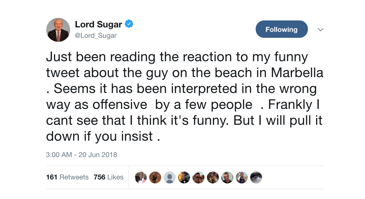Click the liker avatar wearing glasses

[x=198, y=177]
